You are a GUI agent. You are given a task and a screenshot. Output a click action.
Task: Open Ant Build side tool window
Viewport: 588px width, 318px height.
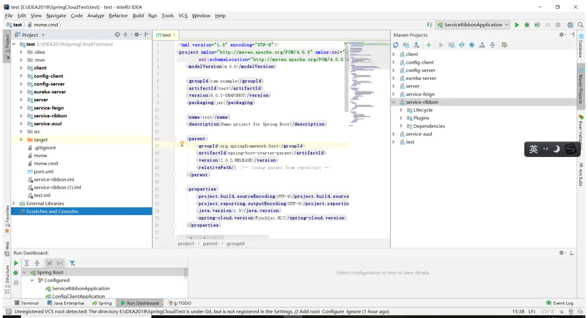pos(581,174)
